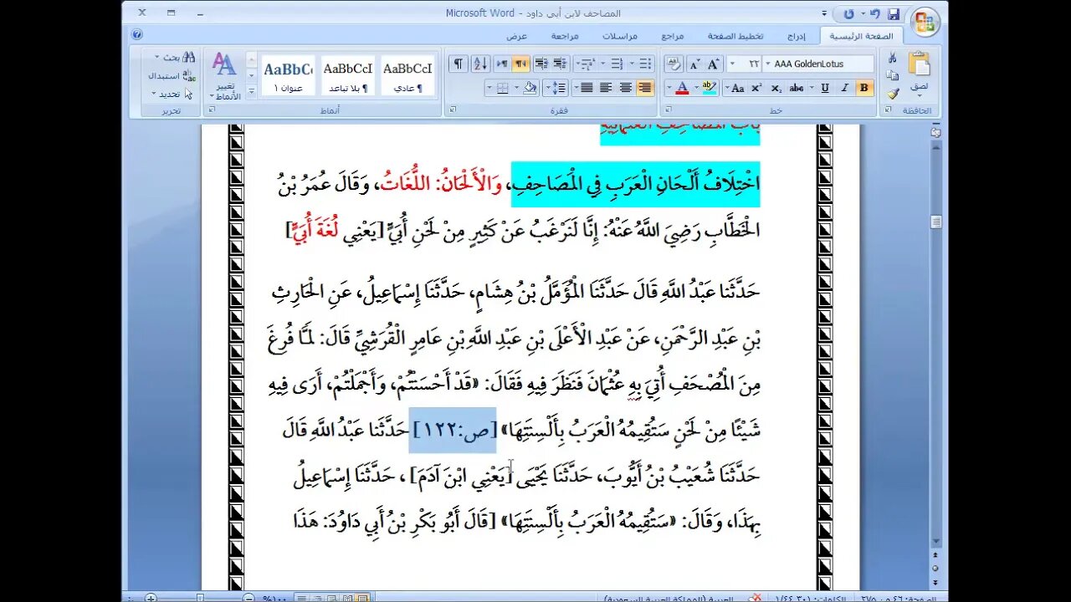Open the Mailings tab (مراسلات)

tap(620, 36)
